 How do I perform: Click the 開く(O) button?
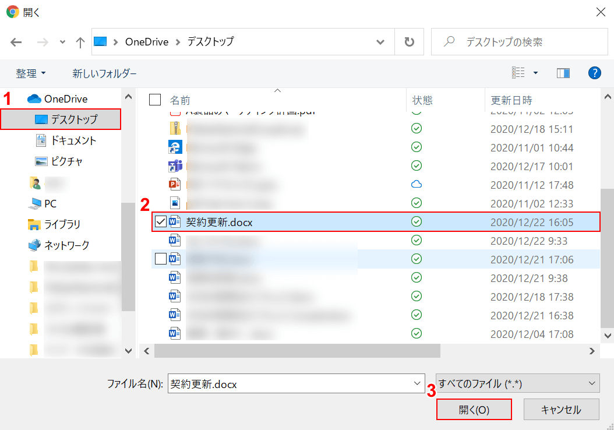(x=474, y=409)
